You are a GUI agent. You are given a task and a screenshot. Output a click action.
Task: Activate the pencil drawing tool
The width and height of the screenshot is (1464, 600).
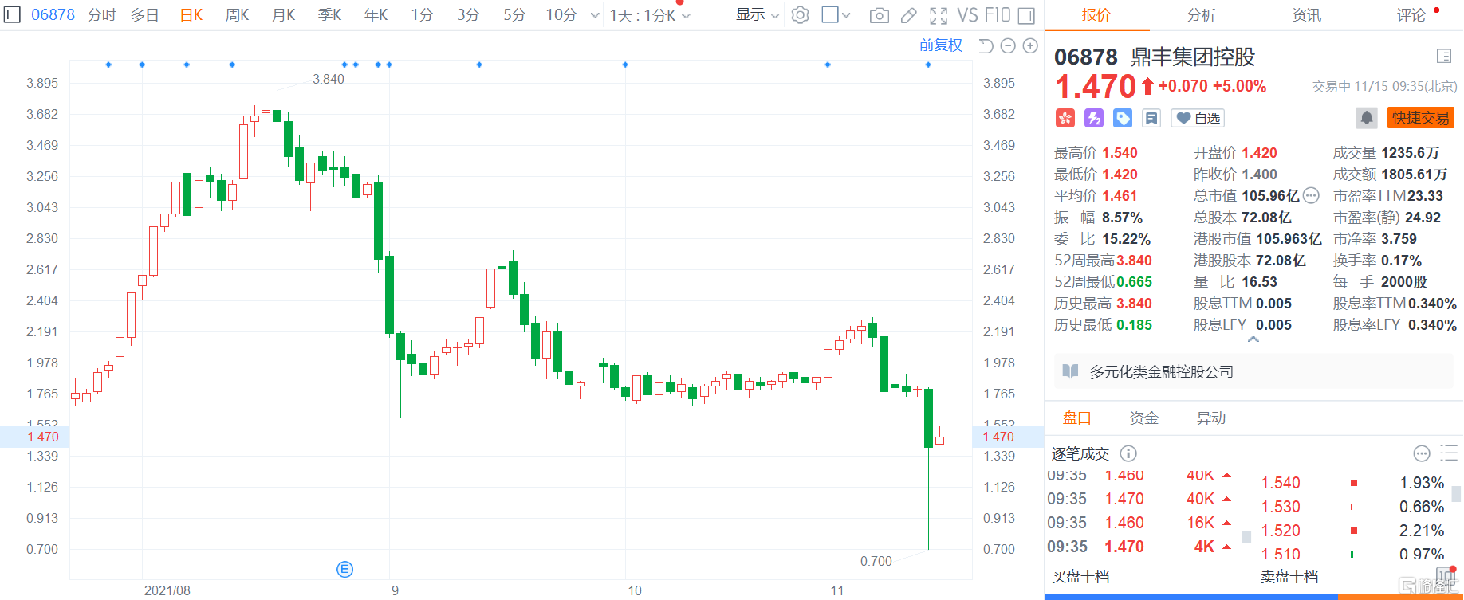(x=908, y=15)
